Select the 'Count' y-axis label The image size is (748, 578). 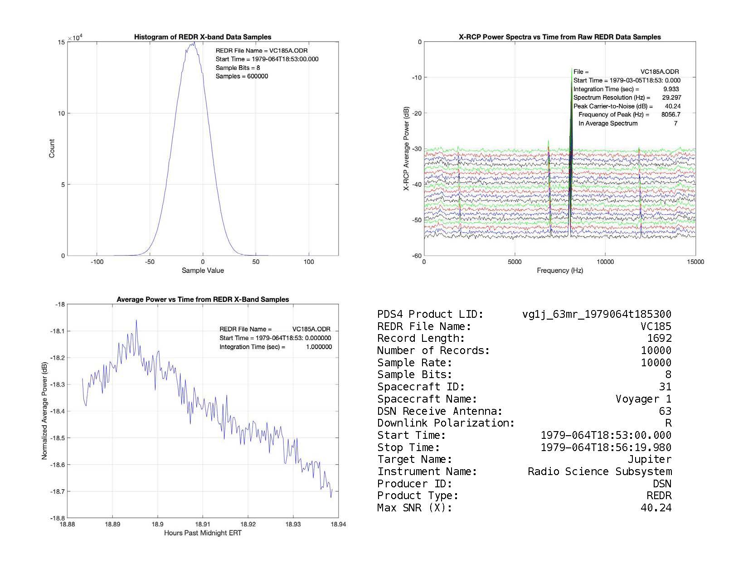(52, 149)
